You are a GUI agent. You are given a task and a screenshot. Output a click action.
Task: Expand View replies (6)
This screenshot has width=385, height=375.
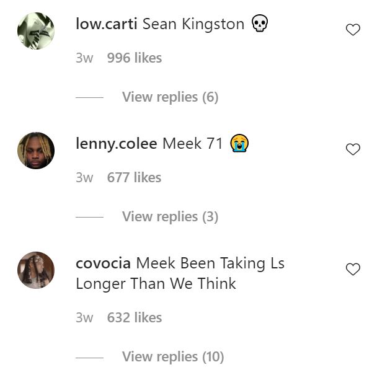[170, 97]
